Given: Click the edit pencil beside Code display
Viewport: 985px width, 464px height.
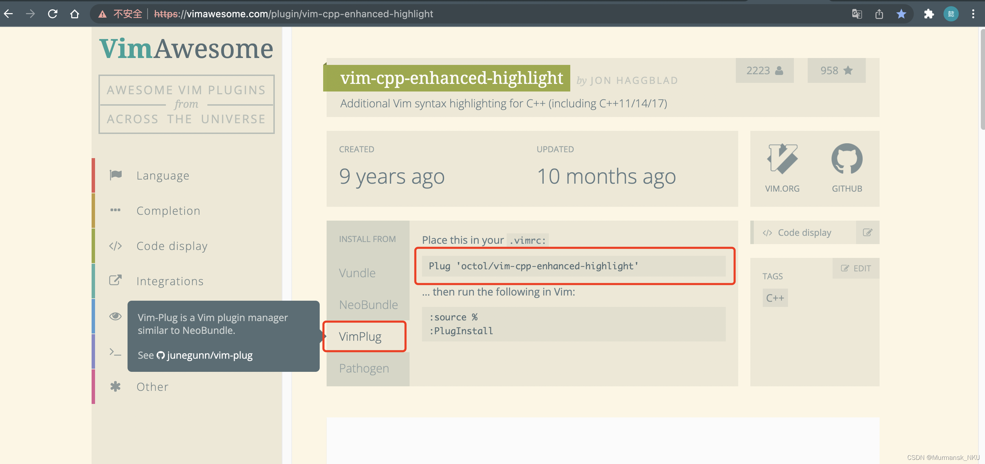Looking at the screenshot, I should [x=867, y=232].
